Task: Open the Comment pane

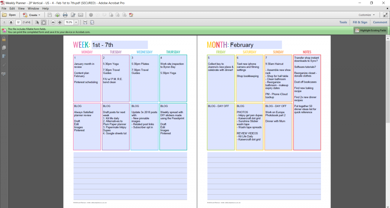Action: click(x=380, y=22)
